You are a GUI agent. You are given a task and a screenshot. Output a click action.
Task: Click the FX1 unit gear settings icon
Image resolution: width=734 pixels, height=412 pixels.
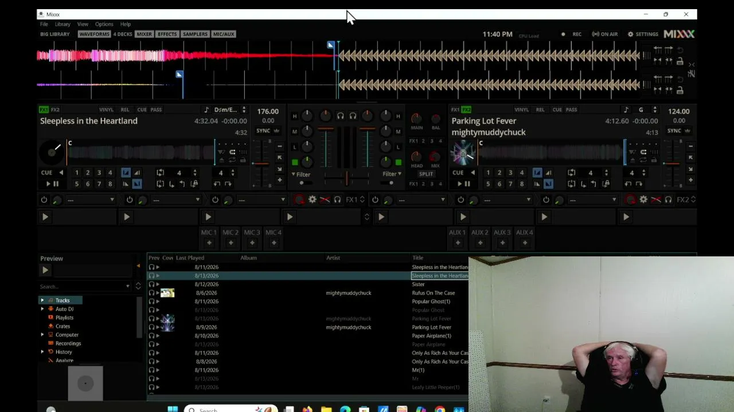click(312, 200)
